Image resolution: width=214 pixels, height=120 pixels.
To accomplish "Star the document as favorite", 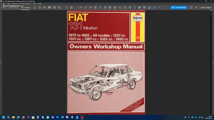I will point(40,7).
